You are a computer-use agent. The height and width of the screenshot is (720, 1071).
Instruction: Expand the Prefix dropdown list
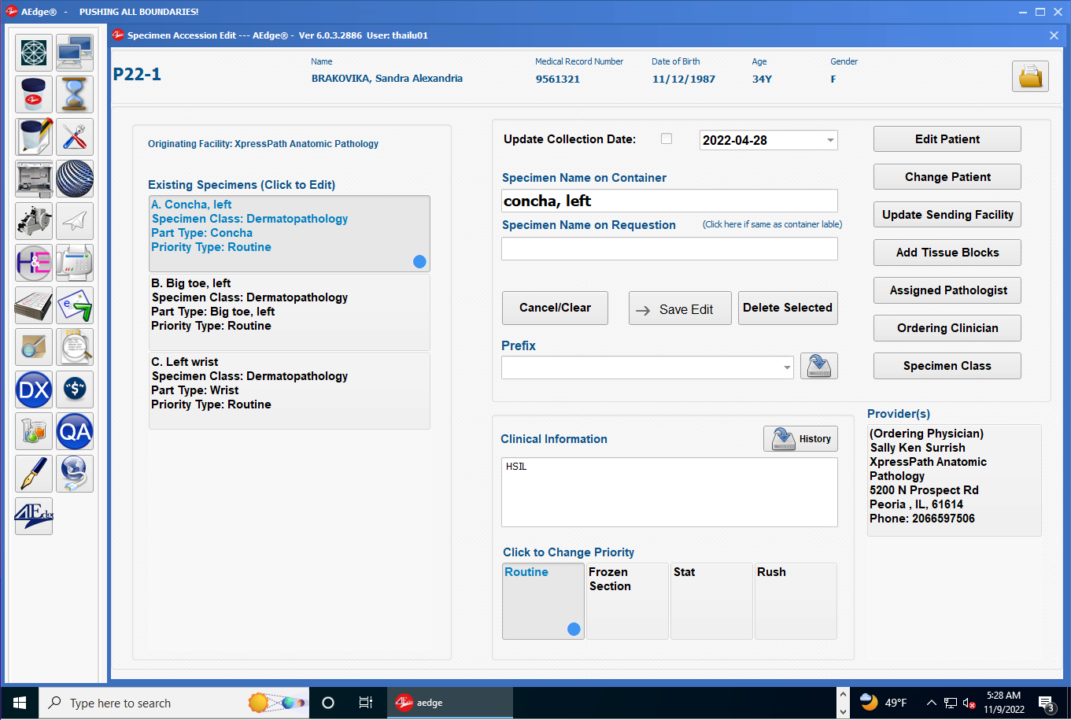[x=787, y=367]
